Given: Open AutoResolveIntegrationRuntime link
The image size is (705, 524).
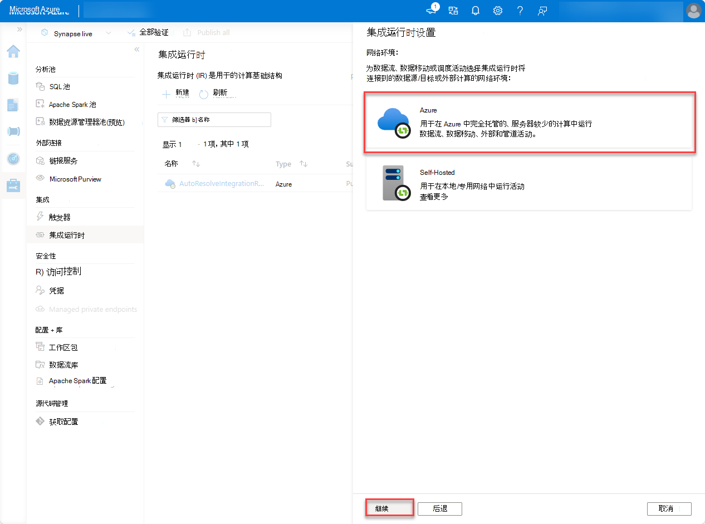Looking at the screenshot, I should coord(222,184).
